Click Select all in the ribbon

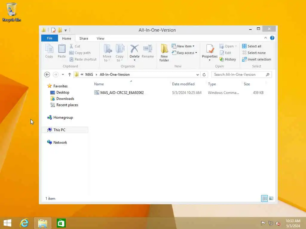click(252, 46)
